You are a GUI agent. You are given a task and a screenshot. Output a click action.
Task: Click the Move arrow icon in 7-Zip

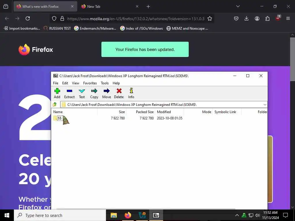107,94
